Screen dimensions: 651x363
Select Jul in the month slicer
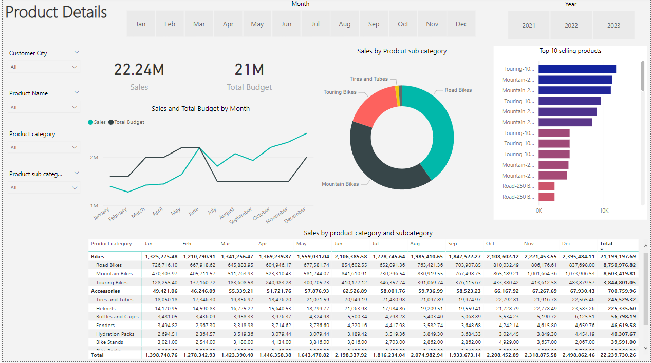[x=315, y=23]
